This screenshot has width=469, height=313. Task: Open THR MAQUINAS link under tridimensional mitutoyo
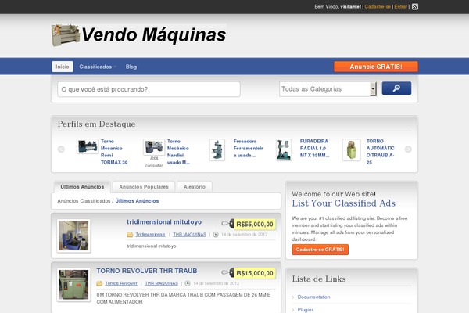click(190, 235)
